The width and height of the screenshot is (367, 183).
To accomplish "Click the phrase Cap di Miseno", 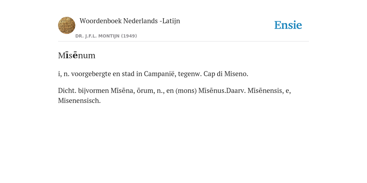I will click(226, 74).
